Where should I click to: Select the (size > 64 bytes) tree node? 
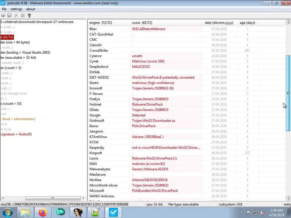[15, 42]
